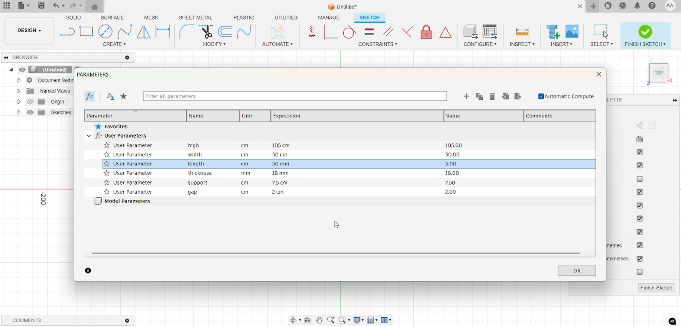Expand the Named Views tree node

(19, 91)
